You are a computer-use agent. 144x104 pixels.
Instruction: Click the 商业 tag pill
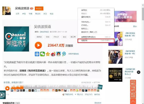pos(65,37)
